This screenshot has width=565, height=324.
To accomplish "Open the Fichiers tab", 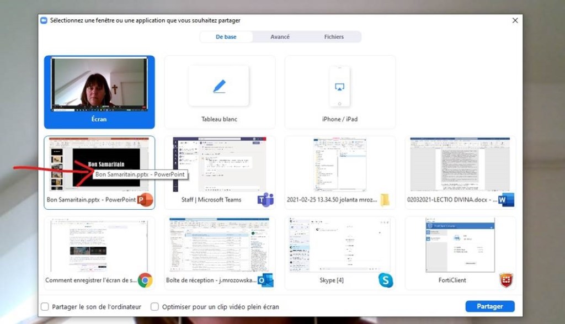I will point(334,37).
